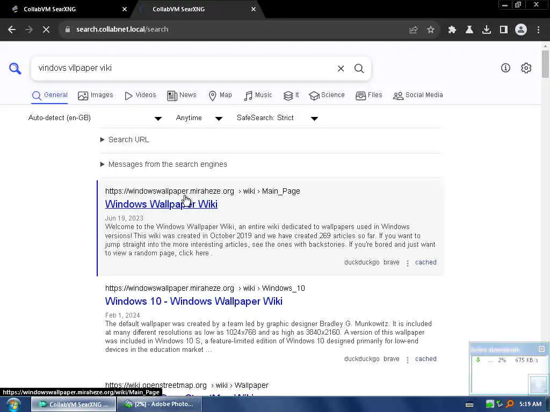The height and width of the screenshot is (412, 550).
Task: Click the SearXNG logo magnifier icon
Action: coord(15,68)
